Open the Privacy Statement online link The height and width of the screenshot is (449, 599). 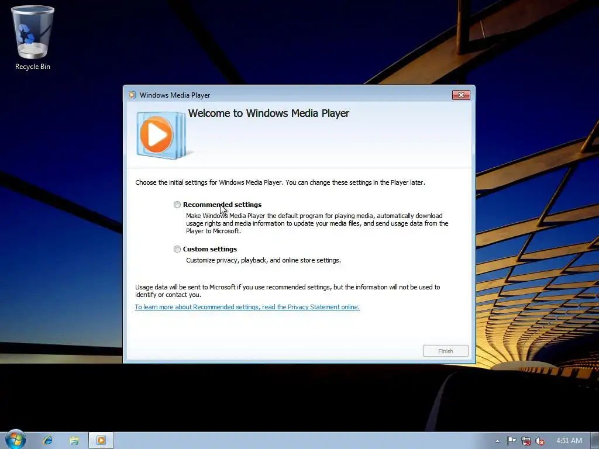(x=247, y=307)
